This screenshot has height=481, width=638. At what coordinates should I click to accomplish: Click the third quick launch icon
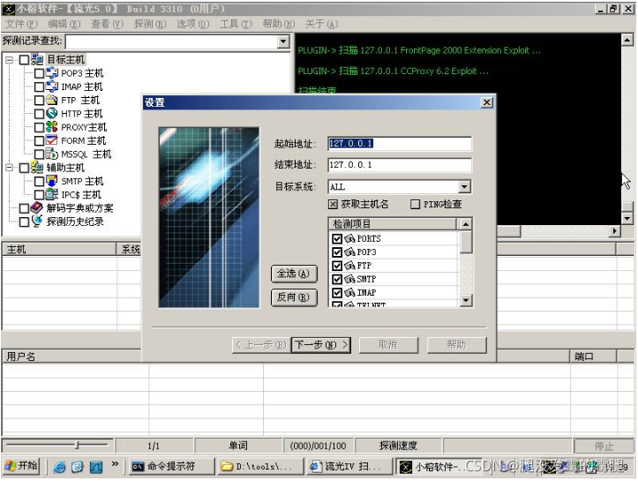point(96,467)
